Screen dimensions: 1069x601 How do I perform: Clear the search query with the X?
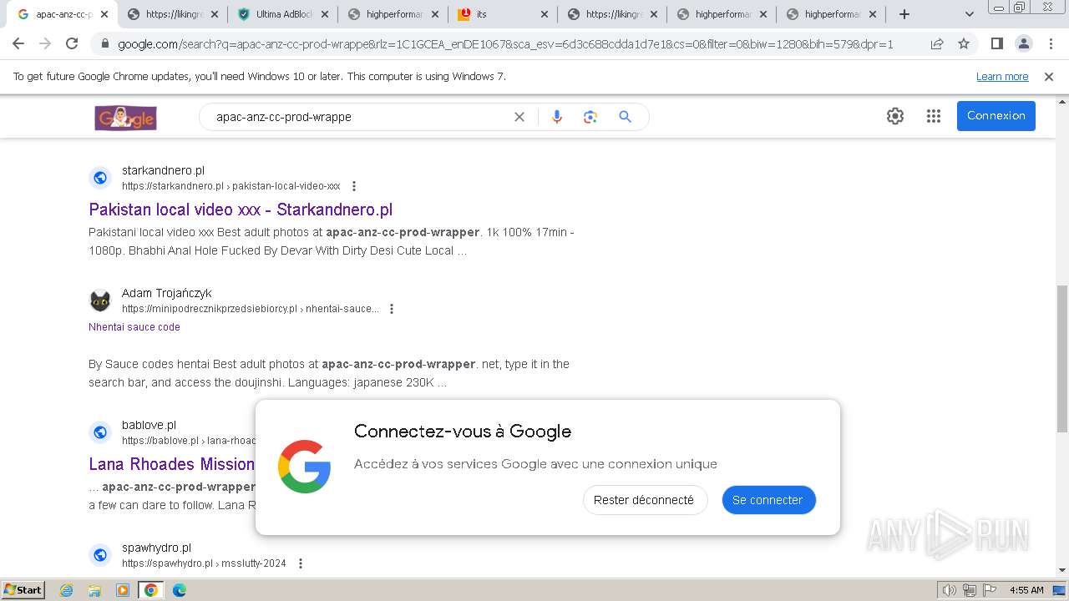[519, 117]
